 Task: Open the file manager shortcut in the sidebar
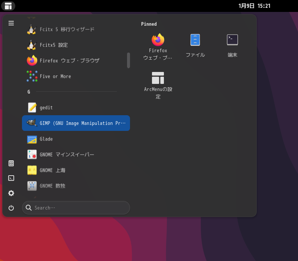[x=11, y=163]
